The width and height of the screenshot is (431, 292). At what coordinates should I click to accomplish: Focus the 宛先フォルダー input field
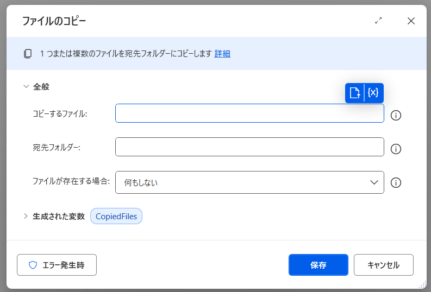click(249, 147)
